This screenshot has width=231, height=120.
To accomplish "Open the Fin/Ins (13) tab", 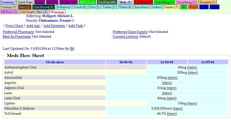I will coord(68,2).
